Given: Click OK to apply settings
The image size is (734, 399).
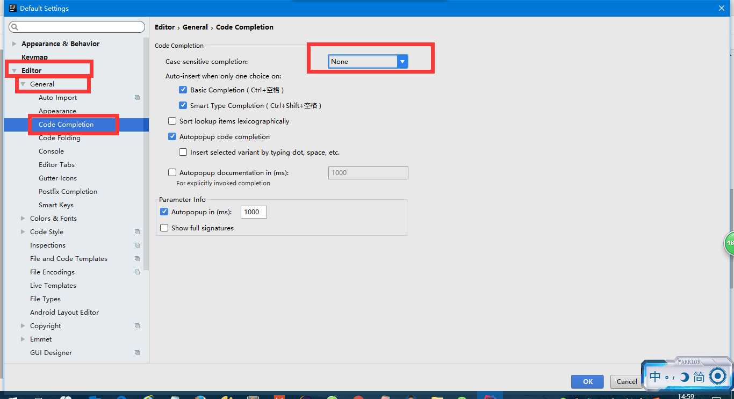Looking at the screenshot, I should (587, 382).
